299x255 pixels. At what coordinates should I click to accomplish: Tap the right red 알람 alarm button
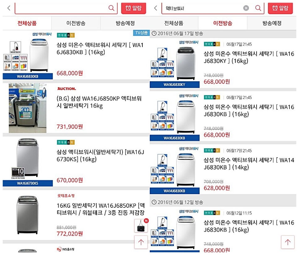(x=280, y=8)
